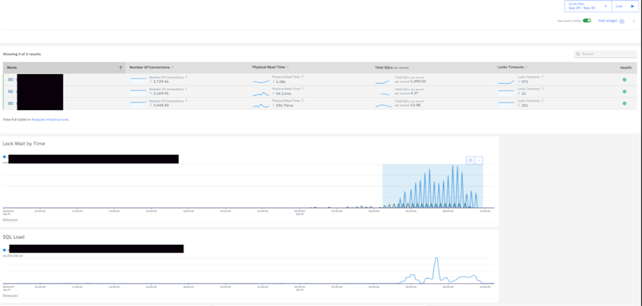Click the Add widget plus icon

(x=622, y=21)
